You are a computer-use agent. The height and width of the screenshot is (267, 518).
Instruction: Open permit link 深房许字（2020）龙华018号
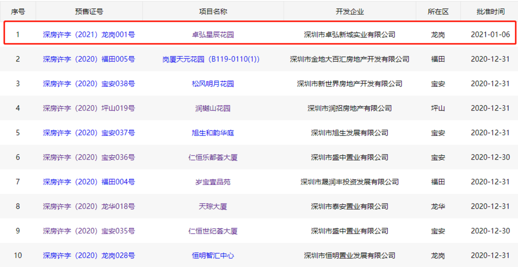(89, 207)
